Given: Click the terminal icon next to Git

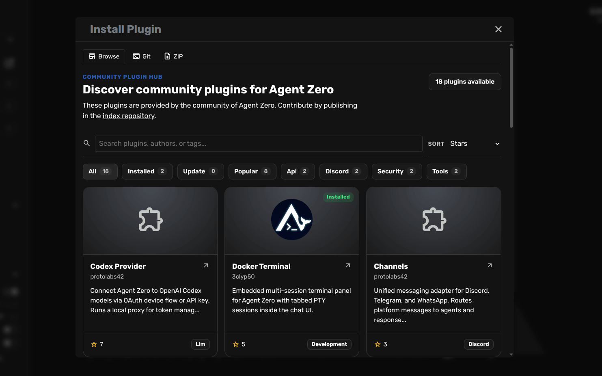Looking at the screenshot, I should (x=136, y=56).
